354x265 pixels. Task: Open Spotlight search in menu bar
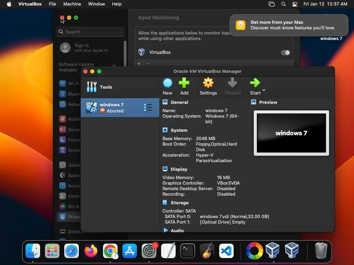283,4
